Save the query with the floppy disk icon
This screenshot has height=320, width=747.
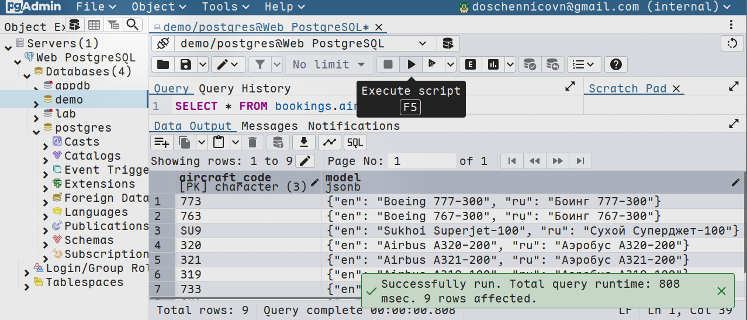[186, 64]
